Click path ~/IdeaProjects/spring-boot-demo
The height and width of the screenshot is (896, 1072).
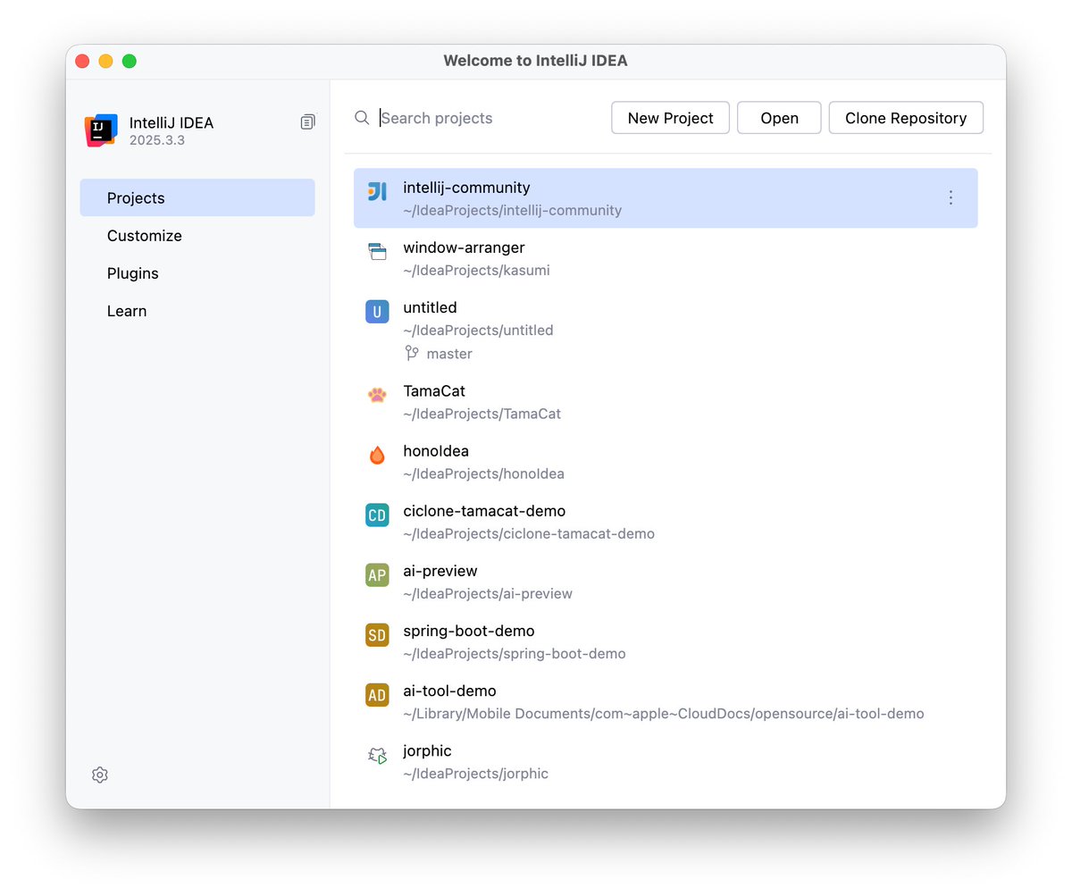pyautogui.click(x=515, y=654)
